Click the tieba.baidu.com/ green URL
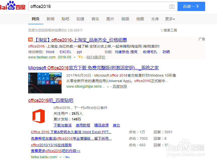This screenshot has width=217, height=162. pyautogui.click(x=44, y=157)
